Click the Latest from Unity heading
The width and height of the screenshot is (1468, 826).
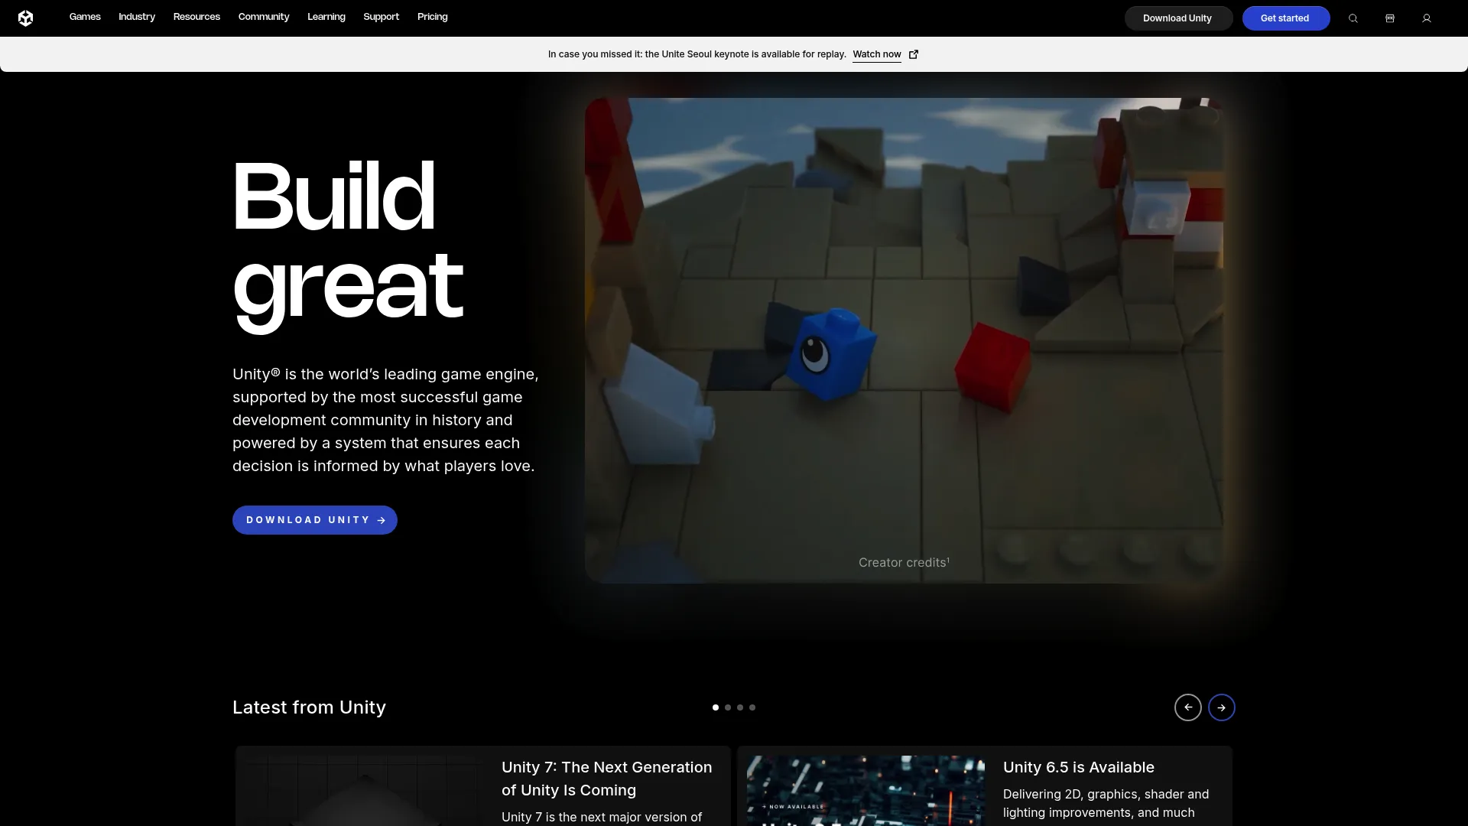tap(309, 707)
